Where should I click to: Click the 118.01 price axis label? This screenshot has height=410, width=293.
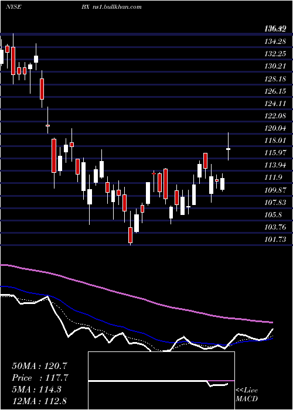[x=275, y=141]
